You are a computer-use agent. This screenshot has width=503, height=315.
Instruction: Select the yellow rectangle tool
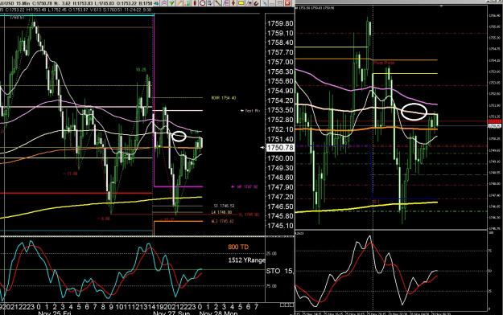point(241,3)
